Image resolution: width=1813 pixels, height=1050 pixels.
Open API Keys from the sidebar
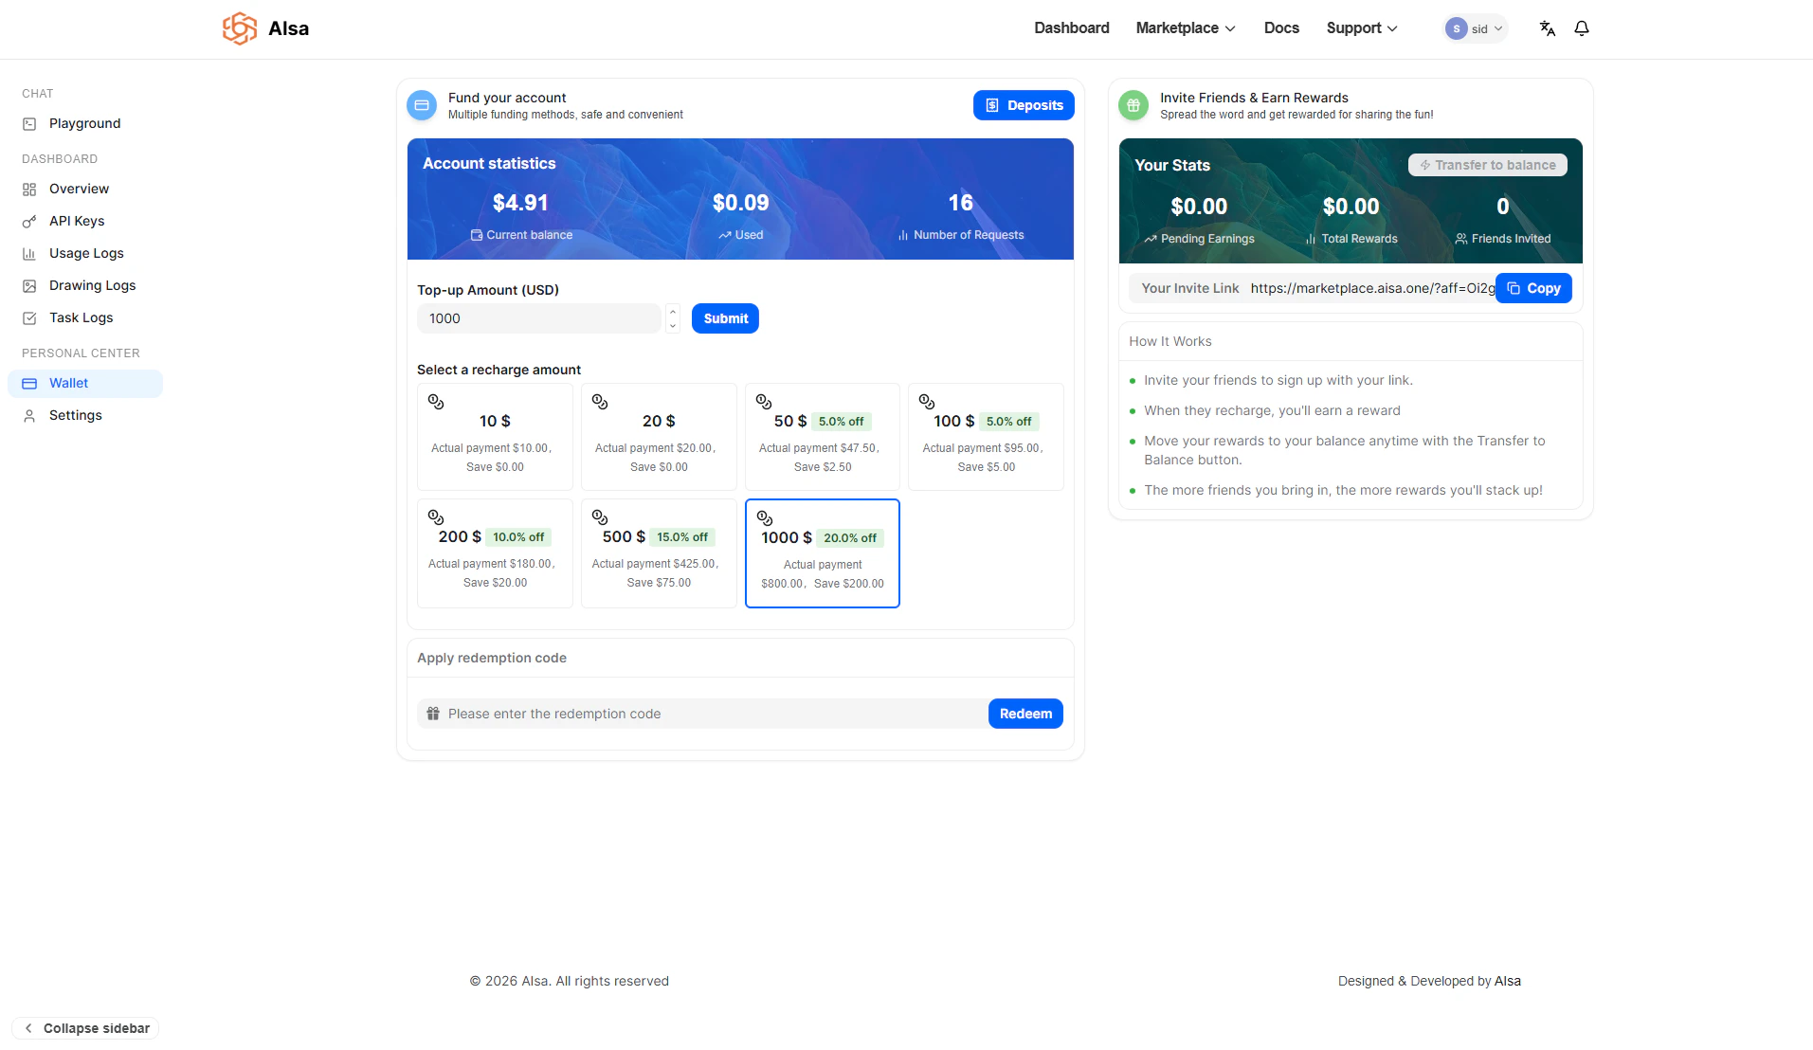[x=77, y=221]
